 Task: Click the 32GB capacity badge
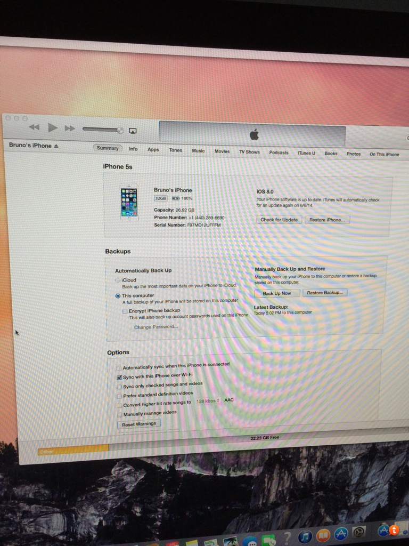click(x=160, y=198)
